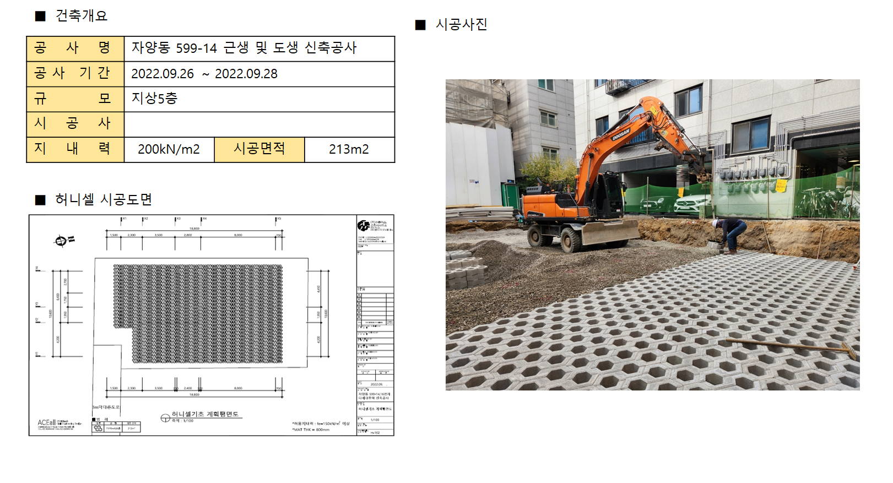893x483 pixels.
Task: Click the company logo in the drawing's title block
Action: coord(363,225)
